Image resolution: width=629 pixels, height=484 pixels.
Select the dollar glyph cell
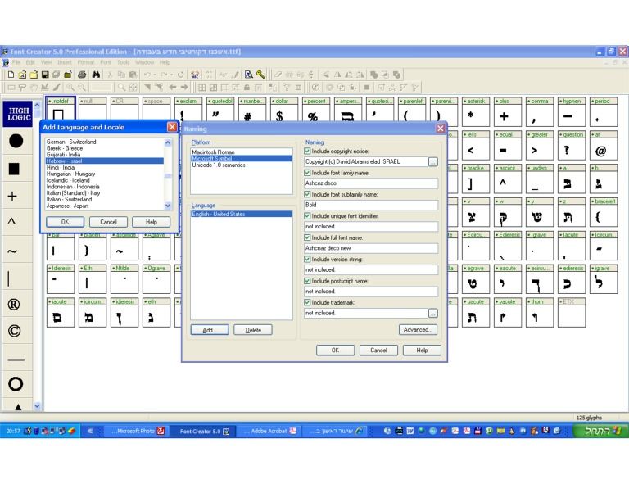(284, 112)
